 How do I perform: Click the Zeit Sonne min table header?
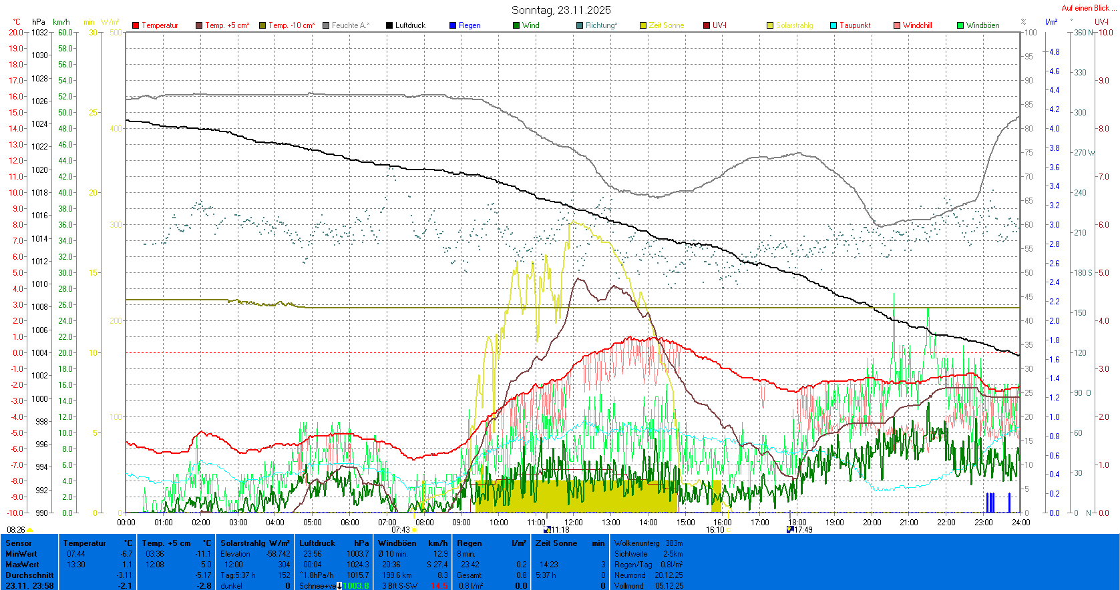coord(570,543)
